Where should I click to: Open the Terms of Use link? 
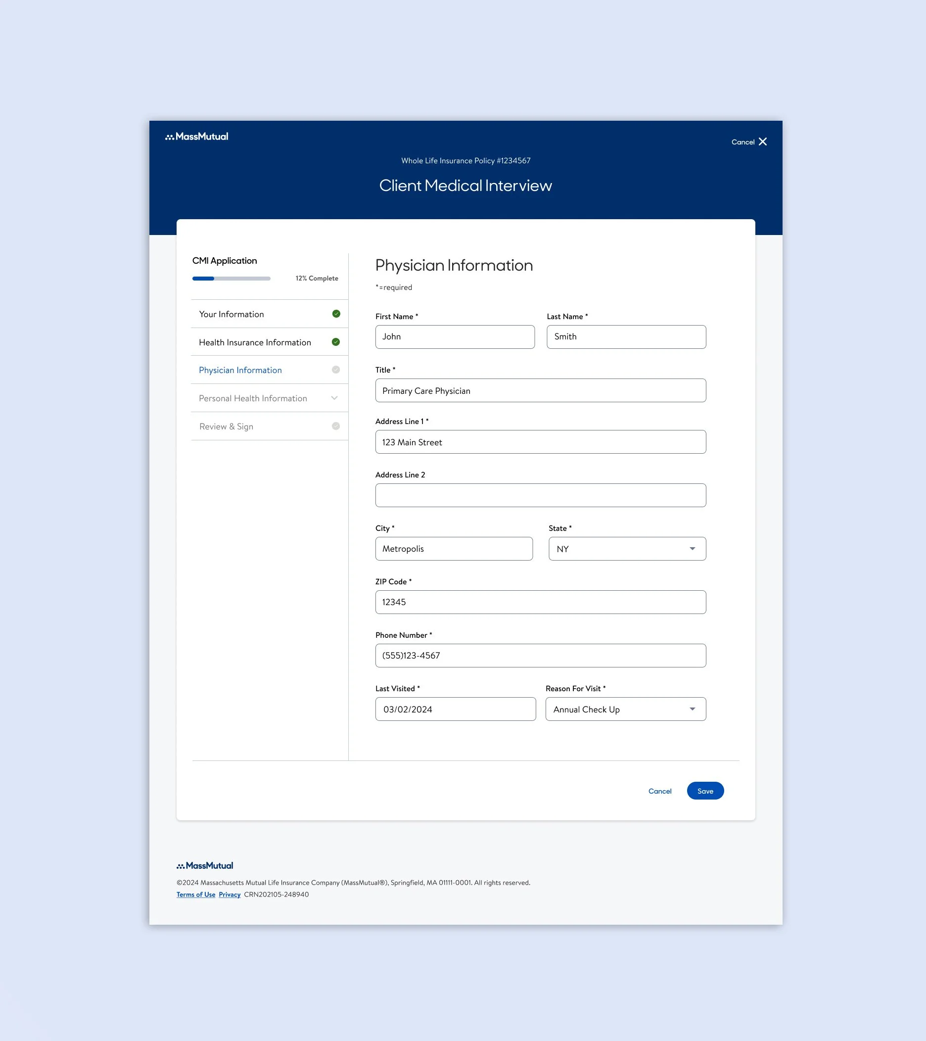[x=196, y=895]
